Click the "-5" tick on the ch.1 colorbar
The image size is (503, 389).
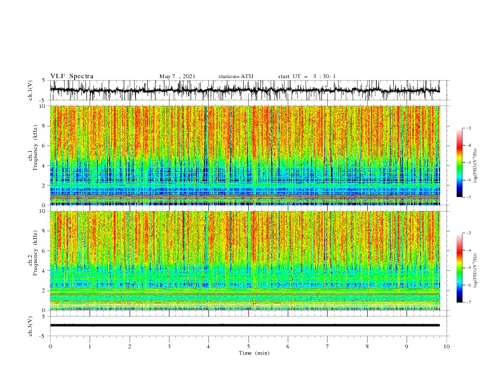(469, 163)
